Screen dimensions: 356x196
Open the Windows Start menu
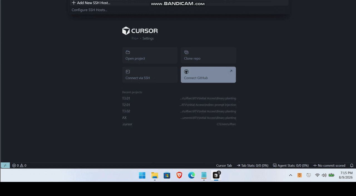pos(142,175)
